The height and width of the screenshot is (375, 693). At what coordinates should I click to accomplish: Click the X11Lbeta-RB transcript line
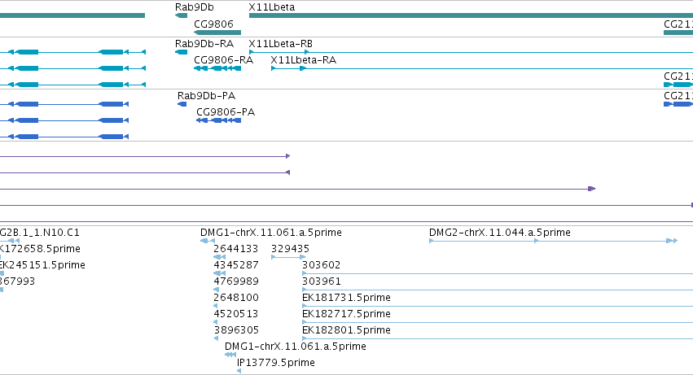pyautogui.click(x=471, y=52)
